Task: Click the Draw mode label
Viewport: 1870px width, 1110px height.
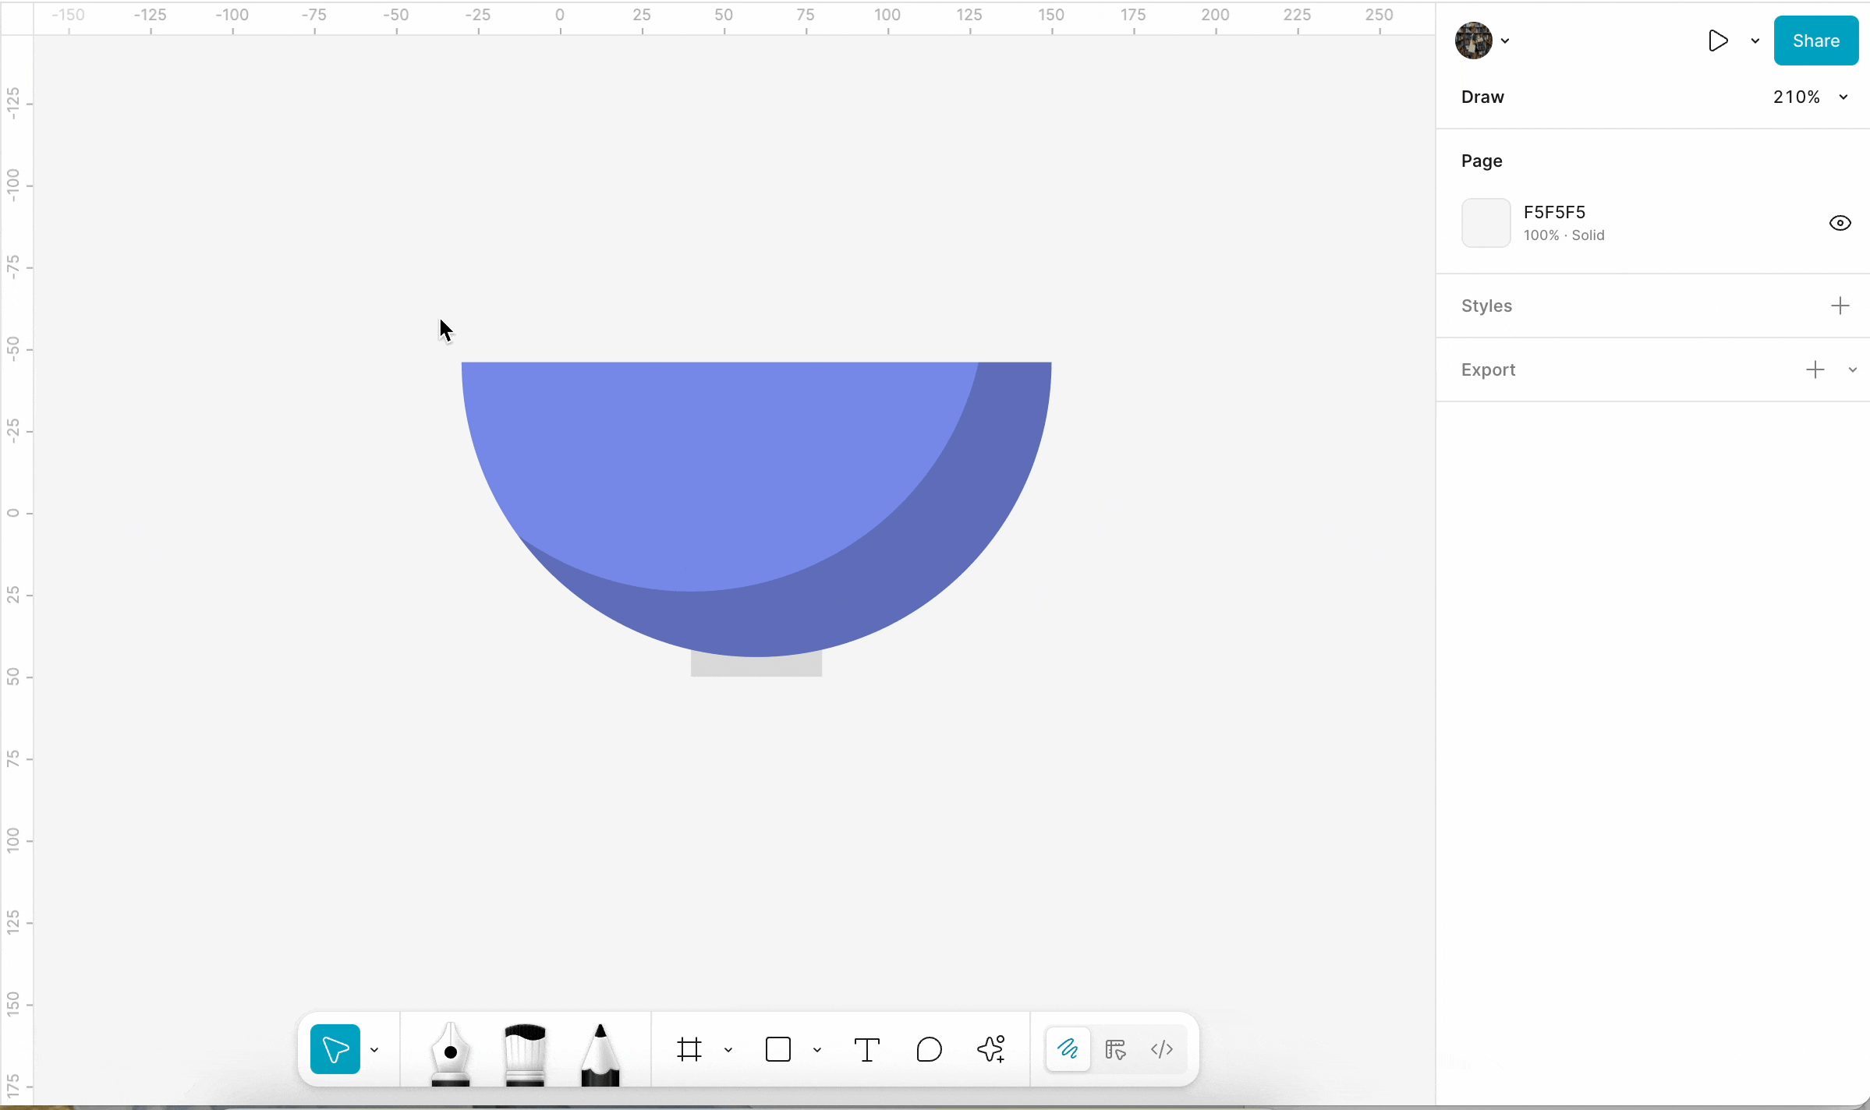Action: [1482, 97]
